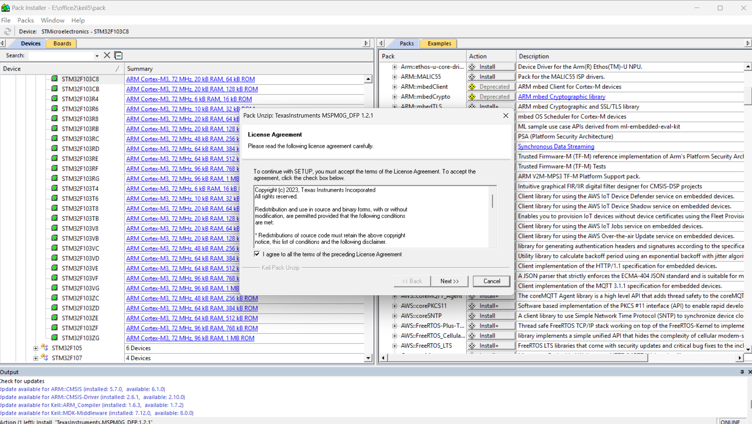Viewport: 752px width, 424px height.
Task: Open the STM32F103CB summary link
Action: [x=192, y=89]
